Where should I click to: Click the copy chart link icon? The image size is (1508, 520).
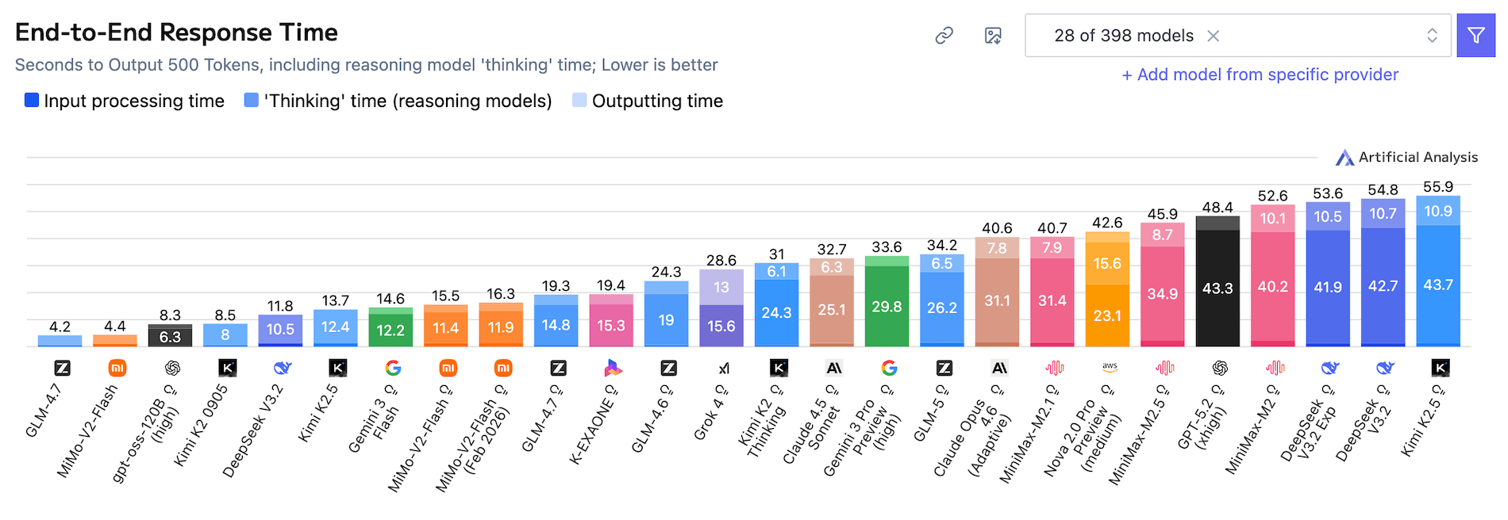(x=944, y=36)
